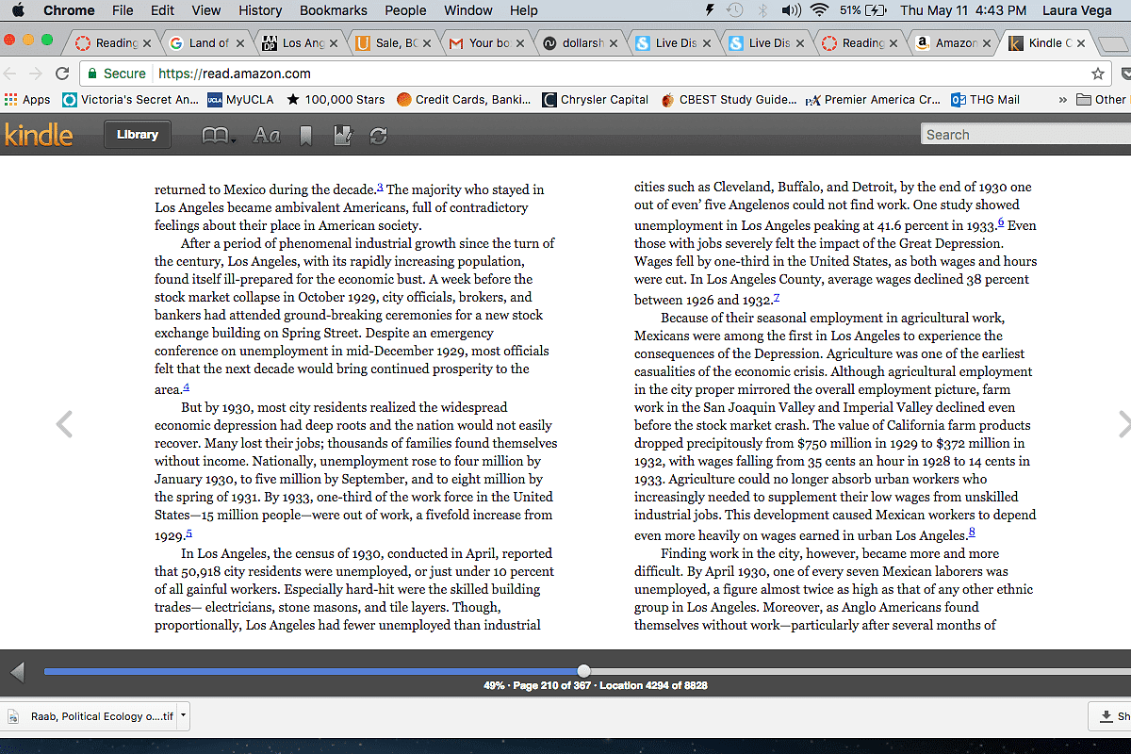Go to next page with right arrow

point(1122,424)
